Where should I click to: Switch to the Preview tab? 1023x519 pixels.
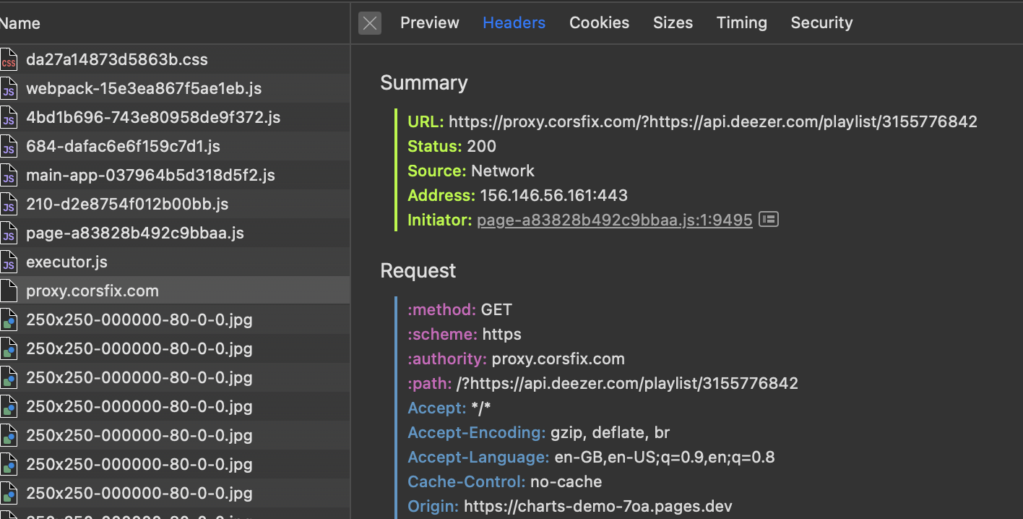(430, 23)
